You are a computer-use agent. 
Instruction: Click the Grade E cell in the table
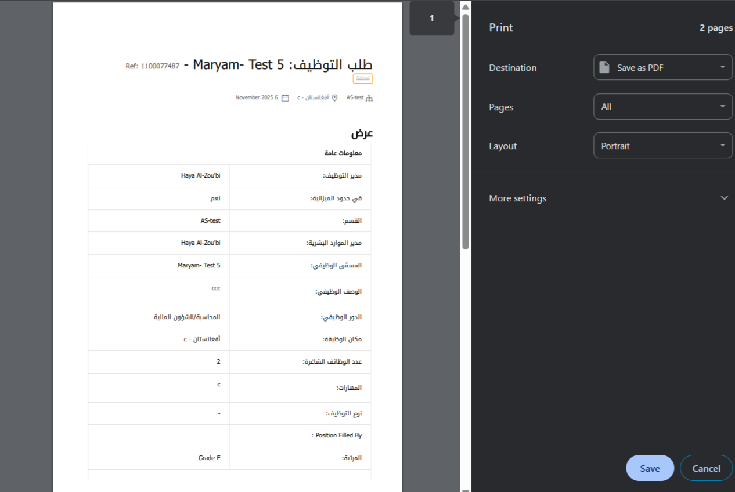[x=209, y=458]
